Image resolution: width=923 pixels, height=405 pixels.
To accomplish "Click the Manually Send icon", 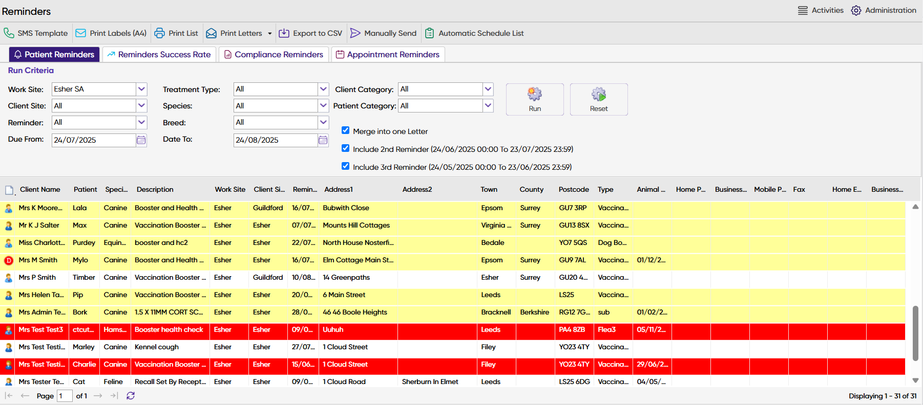I will pos(355,33).
